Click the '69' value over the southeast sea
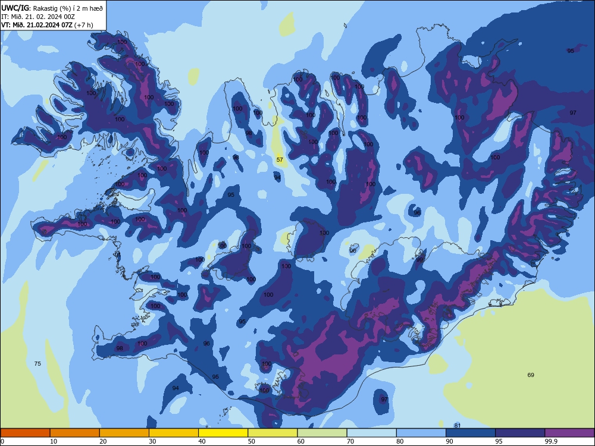The height and width of the screenshot is (446, 595). (x=531, y=375)
